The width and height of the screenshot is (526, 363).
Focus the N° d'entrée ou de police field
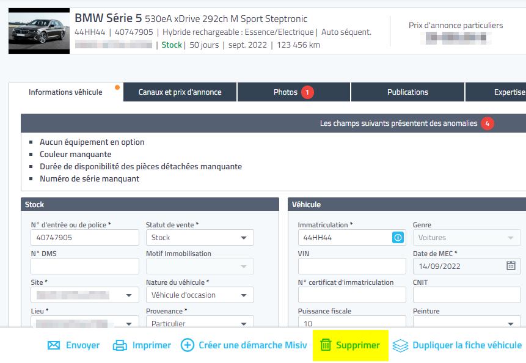point(85,238)
